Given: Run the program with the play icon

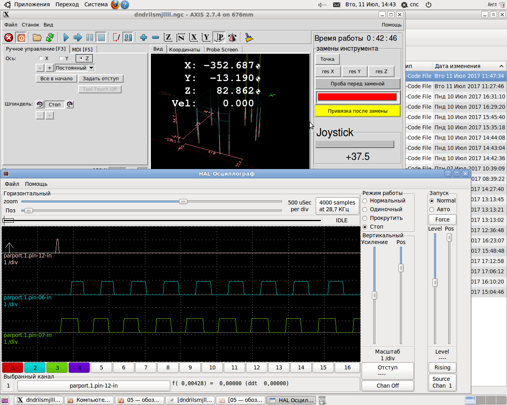Looking at the screenshot, I should pos(66,38).
